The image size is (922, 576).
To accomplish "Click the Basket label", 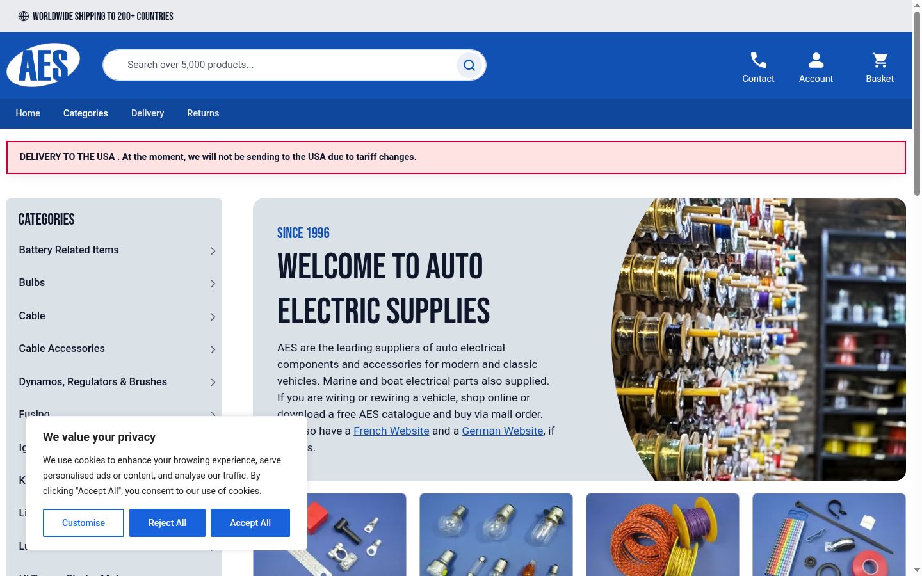I will 880,79.
